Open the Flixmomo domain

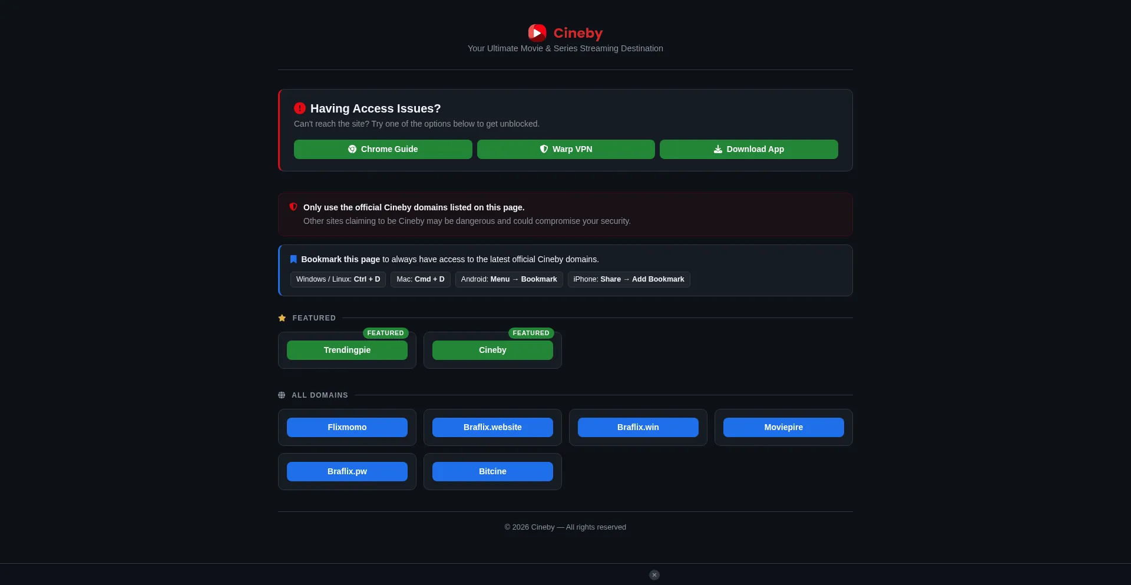[x=347, y=427]
